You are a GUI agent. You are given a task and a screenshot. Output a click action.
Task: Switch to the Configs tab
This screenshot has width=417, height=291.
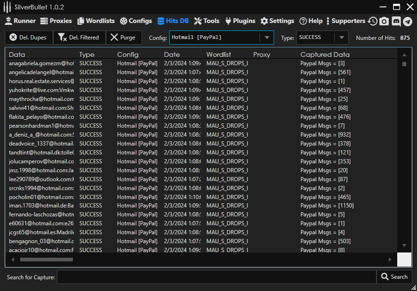click(136, 21)
